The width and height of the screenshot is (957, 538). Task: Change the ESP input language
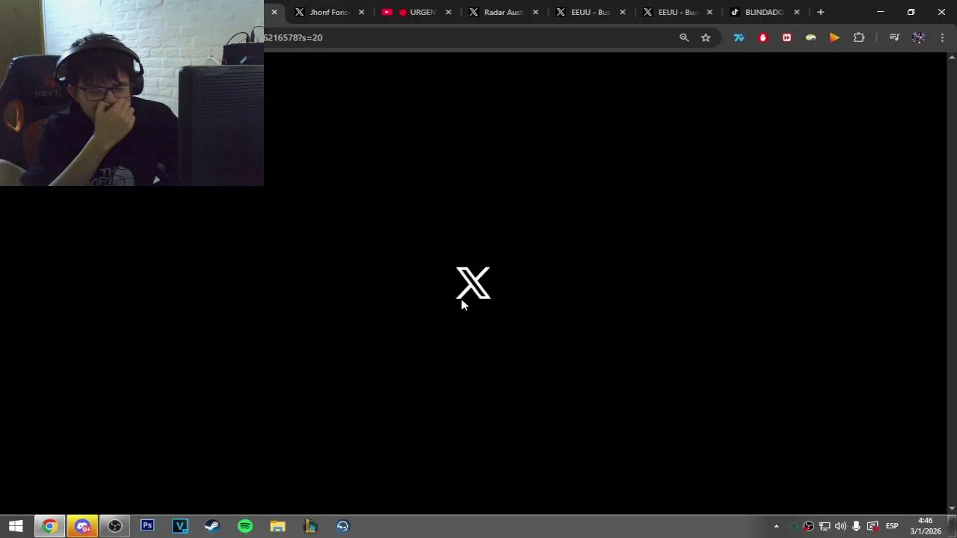892,526
